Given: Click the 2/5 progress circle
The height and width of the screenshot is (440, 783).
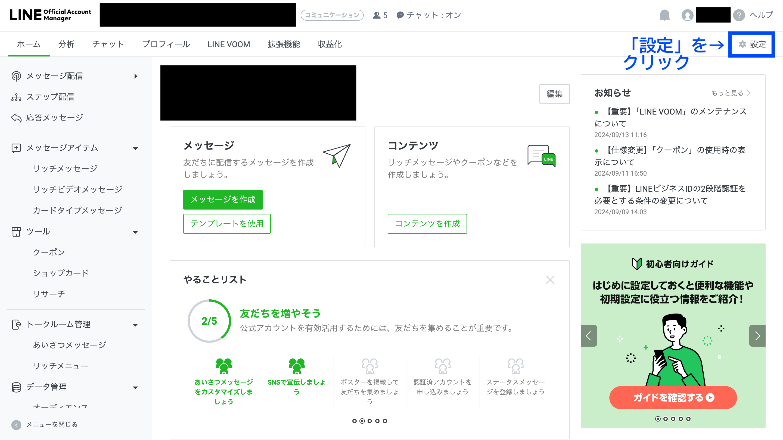Looking at the screenshot, I should (x=209, y=321).
